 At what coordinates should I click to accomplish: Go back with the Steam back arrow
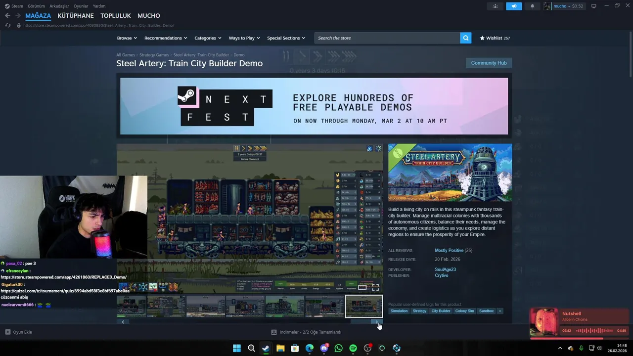(7, 16)
